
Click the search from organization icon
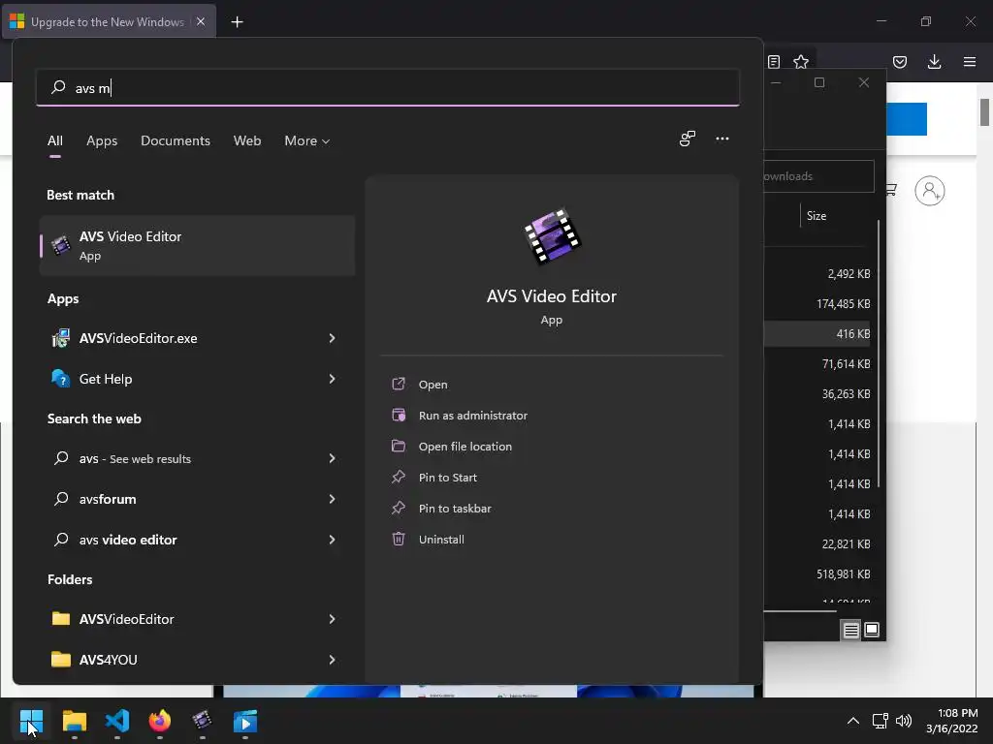point(688,139)
